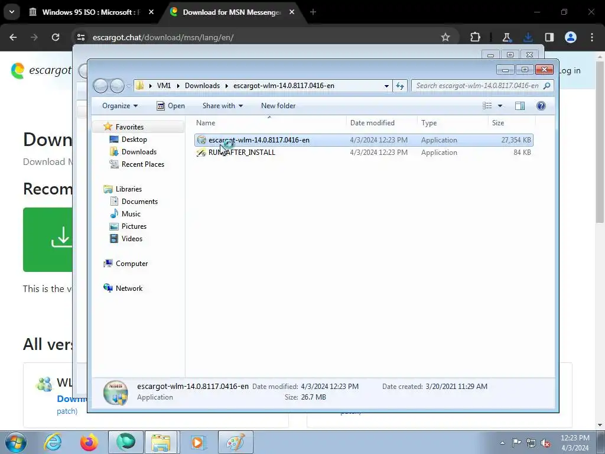Select the RUN_AFTER_INSTALL file
Image resolution: width=605 pixels, height=454 pixels.
pos(363,153)
